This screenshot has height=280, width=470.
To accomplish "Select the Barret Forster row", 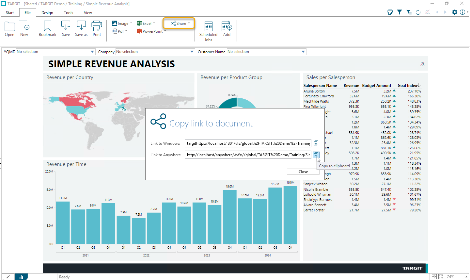I will coord(362,210).
